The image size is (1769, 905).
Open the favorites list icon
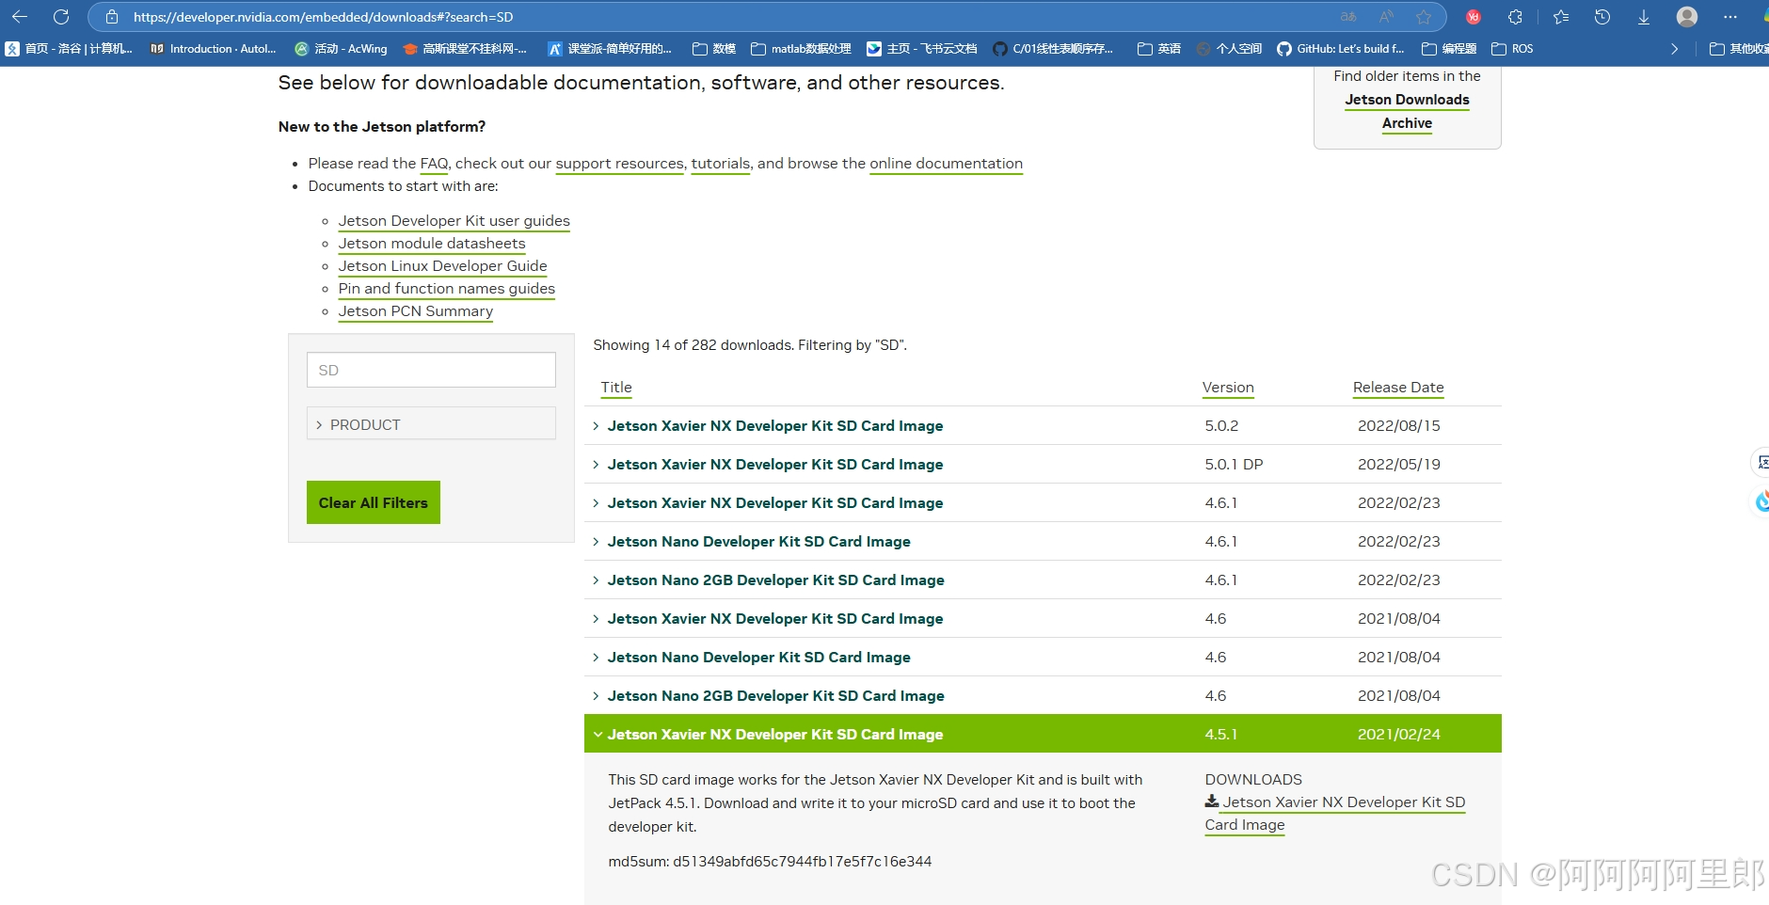coord(1561,17)
